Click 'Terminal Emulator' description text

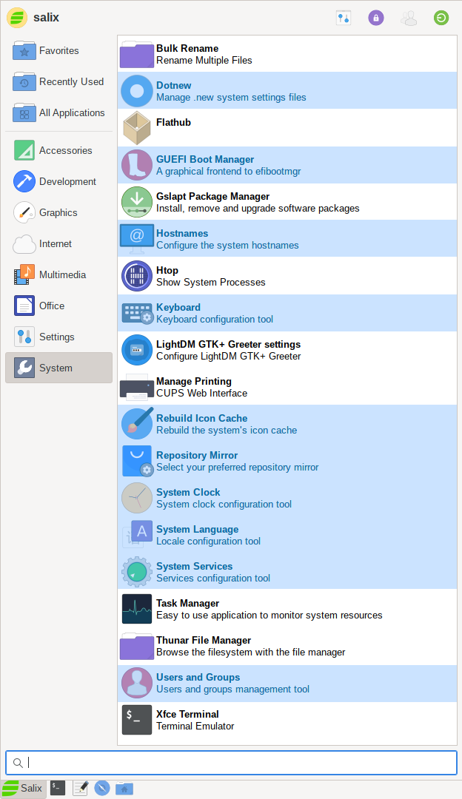(x=195, y=726)
